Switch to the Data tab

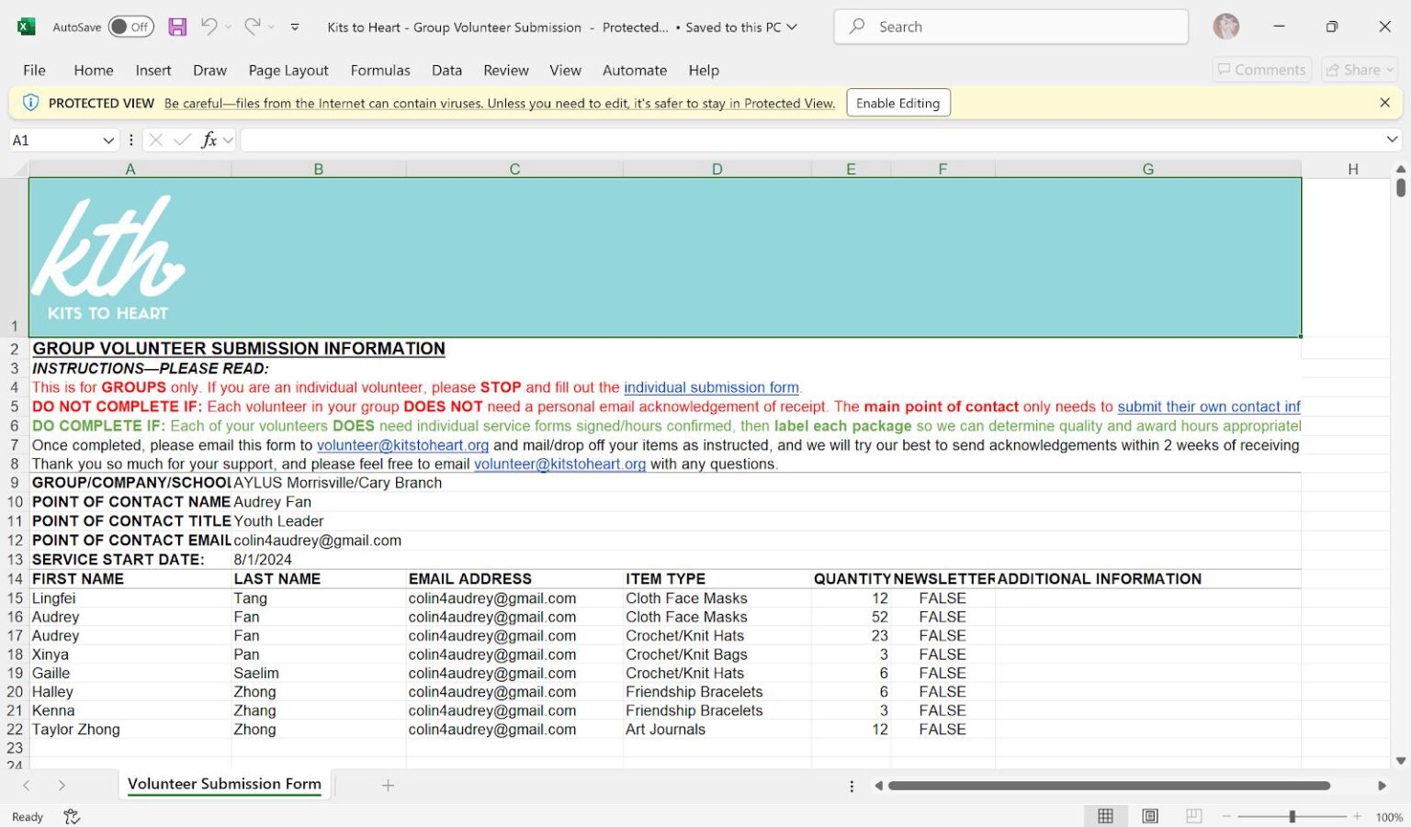[x=447, y=70]
